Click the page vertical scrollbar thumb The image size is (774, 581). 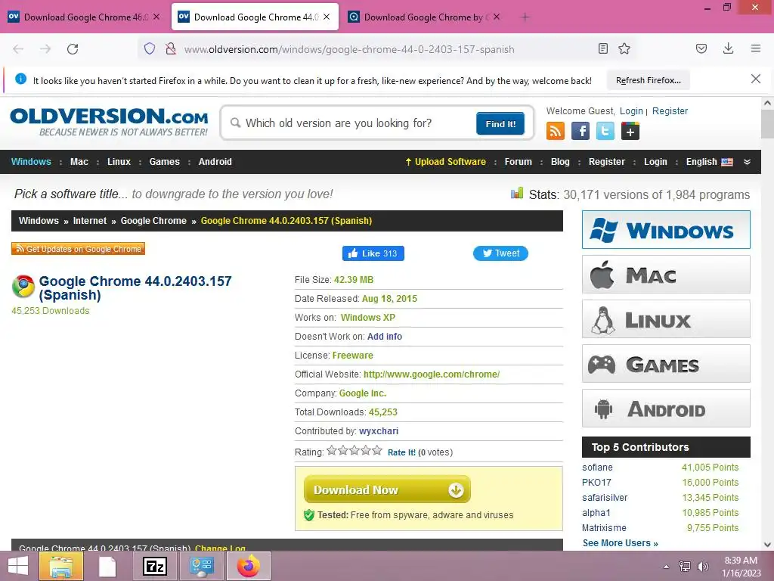[767, 124]
